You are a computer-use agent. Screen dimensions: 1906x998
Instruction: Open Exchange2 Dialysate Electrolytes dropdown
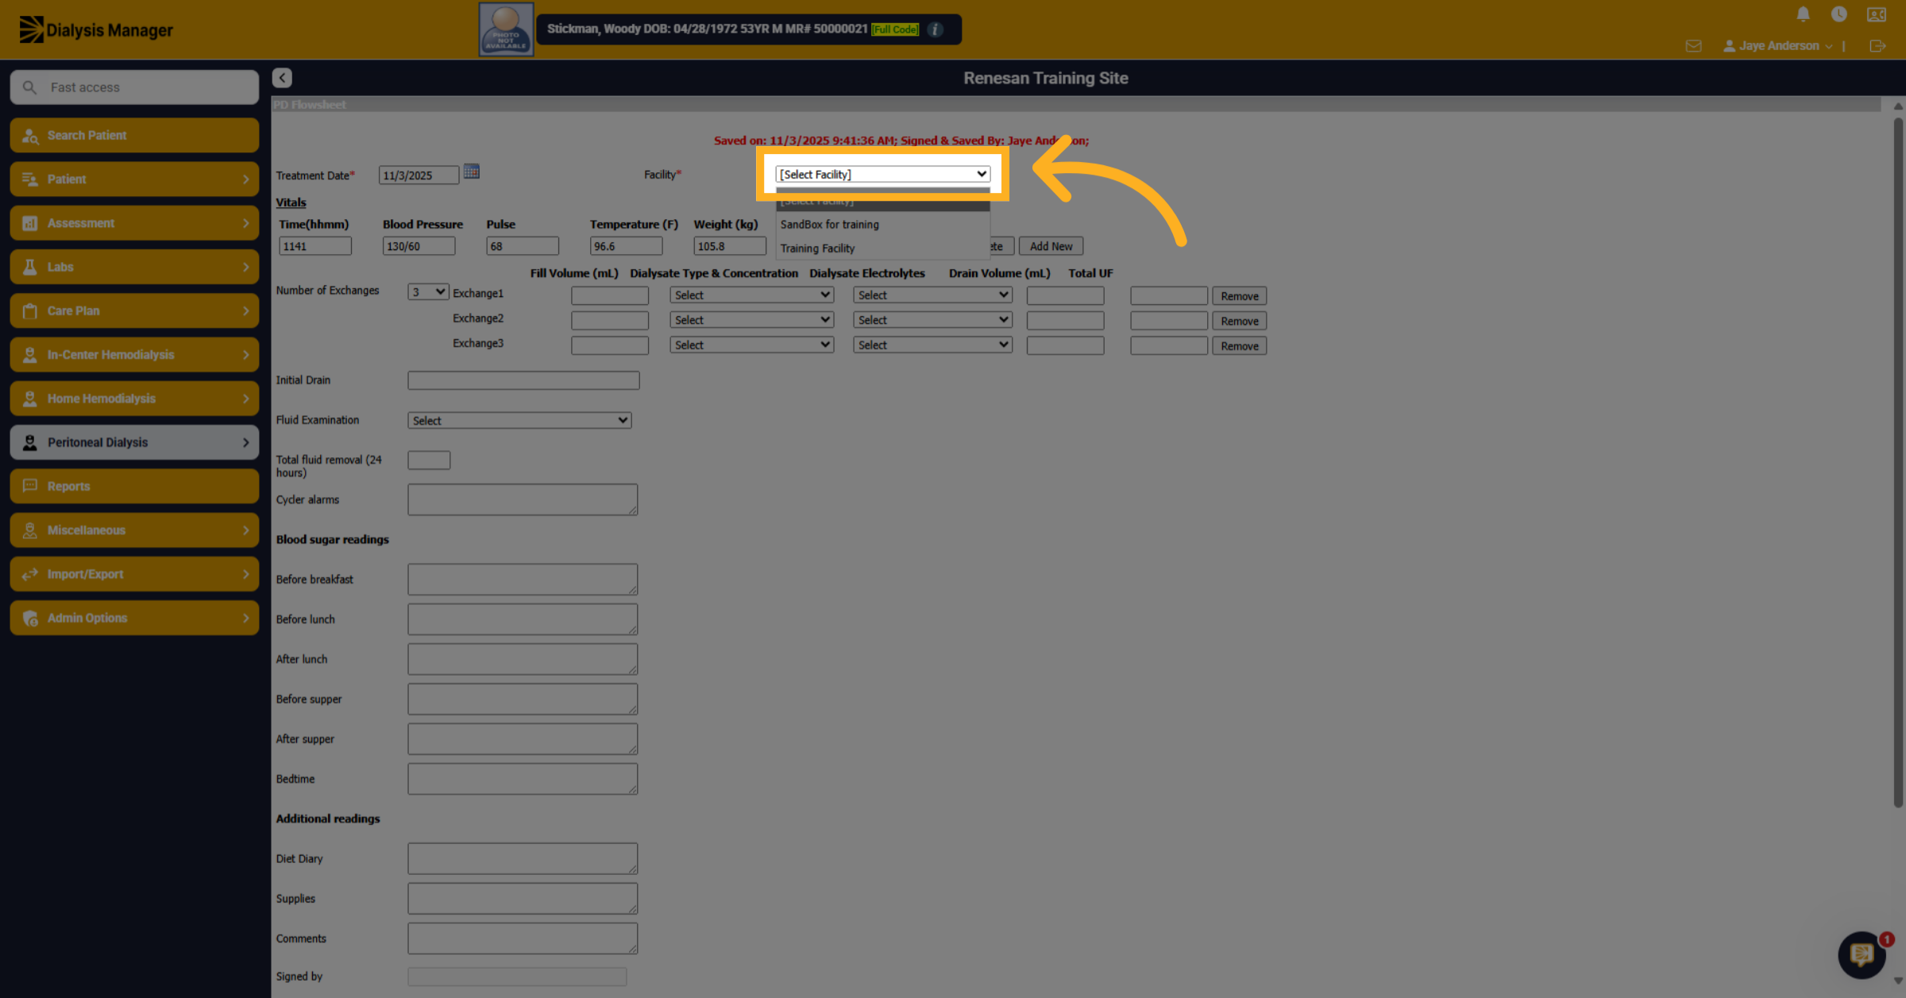click(x=932, y=320)
